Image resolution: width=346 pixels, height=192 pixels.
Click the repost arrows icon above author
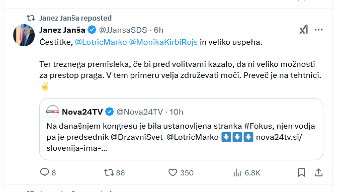click(x=31, y=18)
